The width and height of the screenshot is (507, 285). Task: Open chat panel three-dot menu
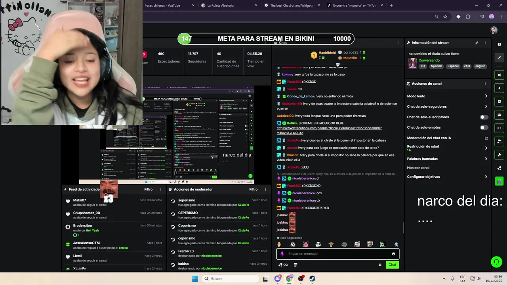click(398, 43)
